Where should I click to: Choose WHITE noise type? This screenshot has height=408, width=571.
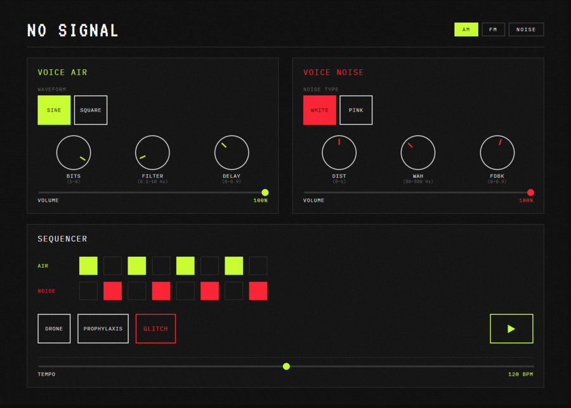[x=319, y=110]
